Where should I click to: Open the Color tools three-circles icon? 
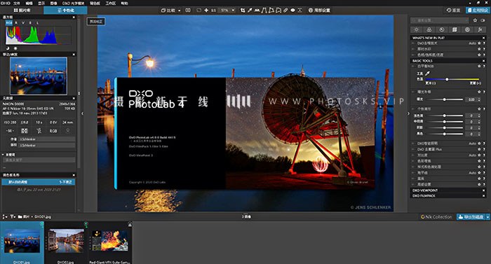pyautogui.click(x=429, y=29)
